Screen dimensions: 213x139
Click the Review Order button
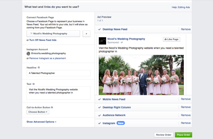tap(164, 135)
